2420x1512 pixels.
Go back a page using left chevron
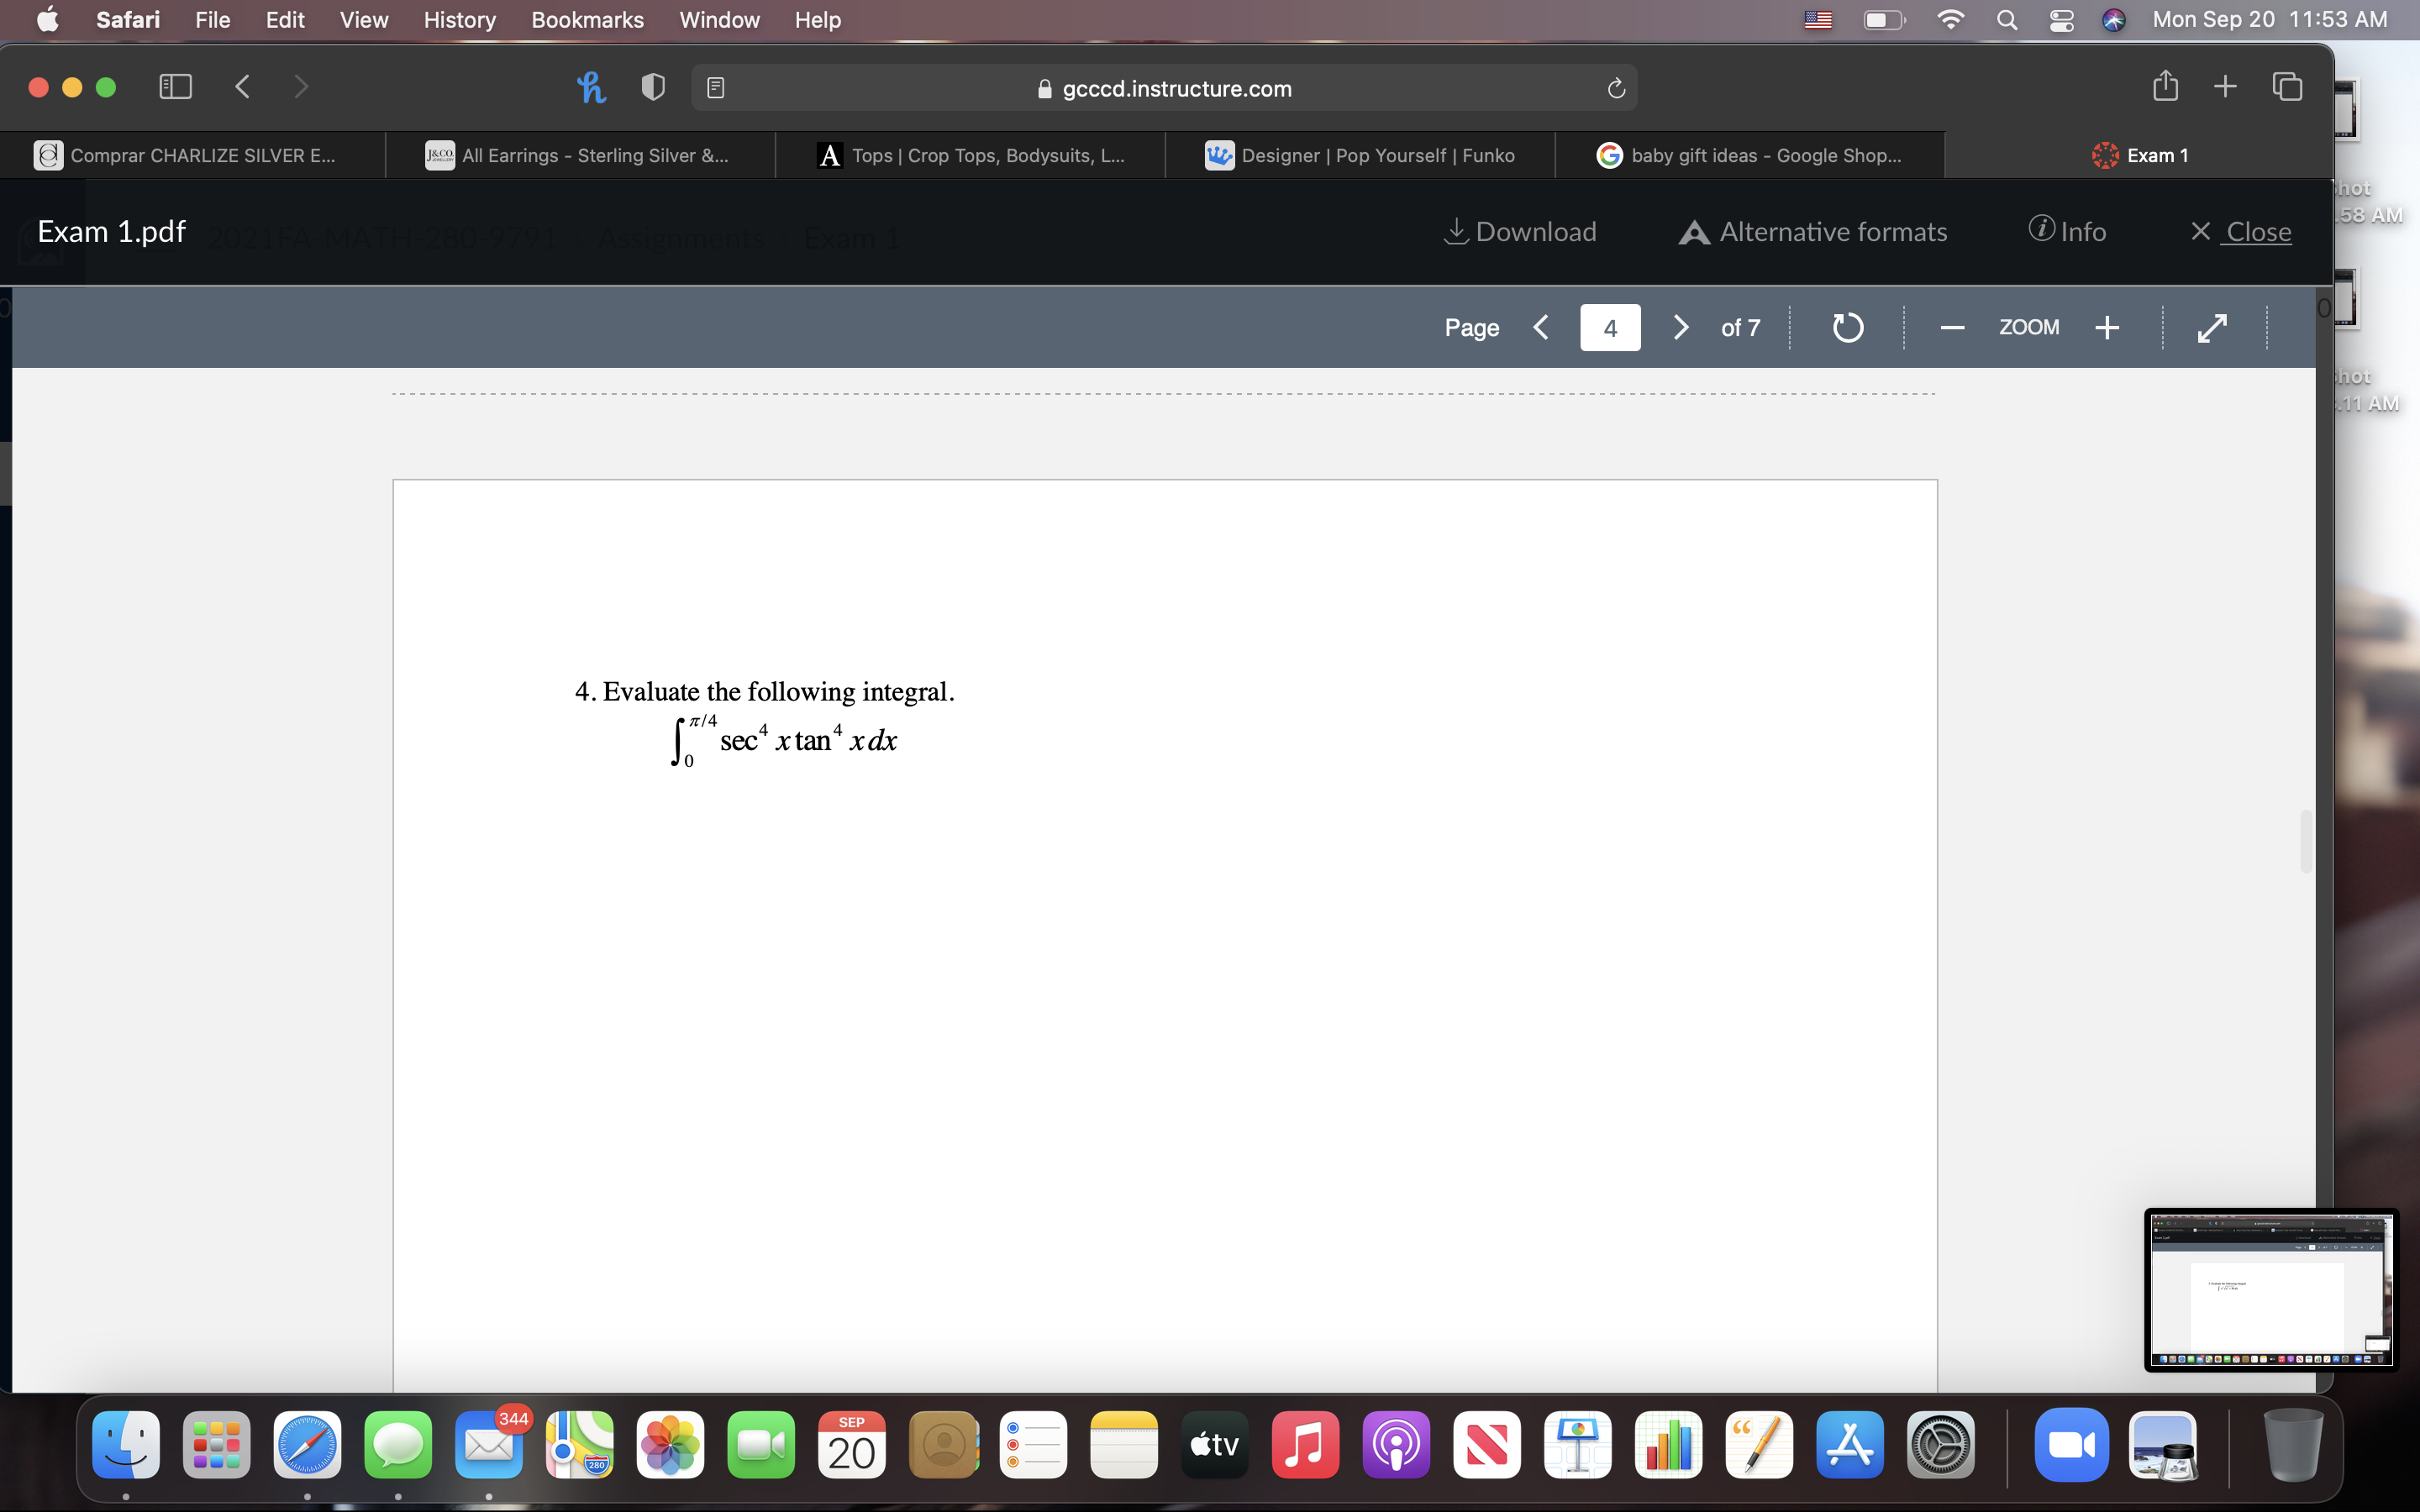1541,327
